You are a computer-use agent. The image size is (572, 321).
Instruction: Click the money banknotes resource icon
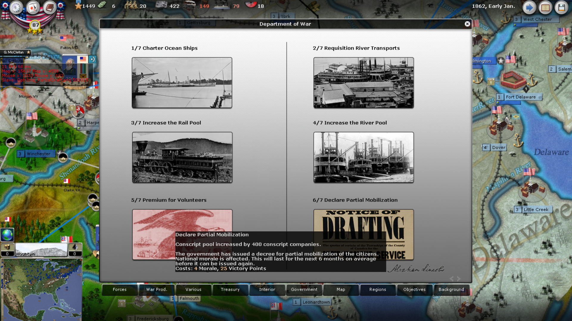point(102,5)
